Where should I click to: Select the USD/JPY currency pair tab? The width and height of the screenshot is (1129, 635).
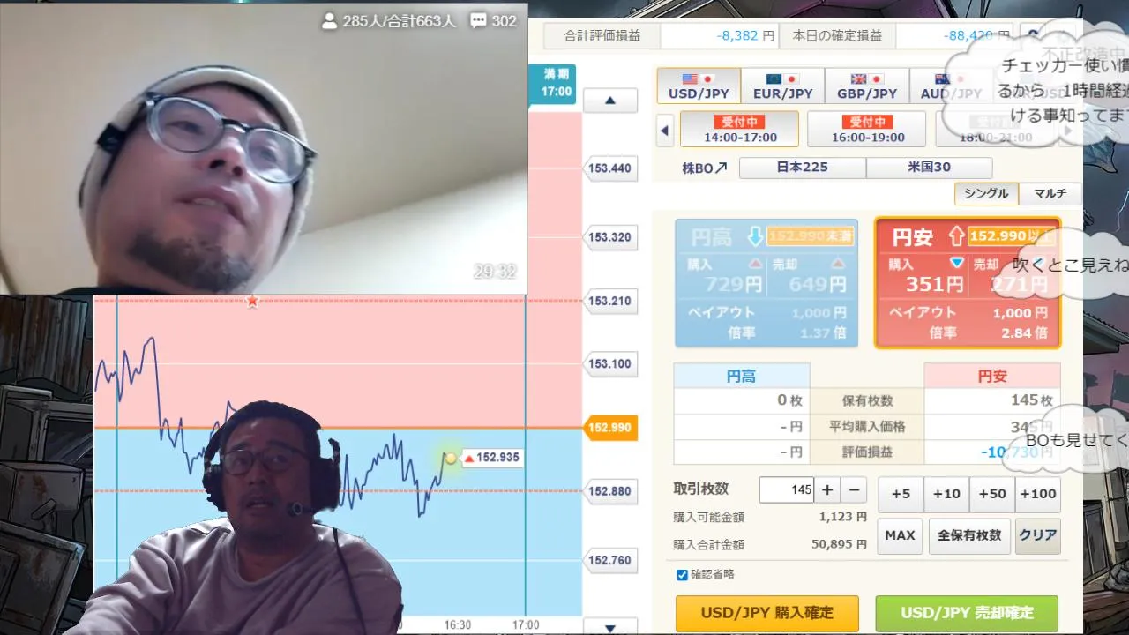[699, 86]
